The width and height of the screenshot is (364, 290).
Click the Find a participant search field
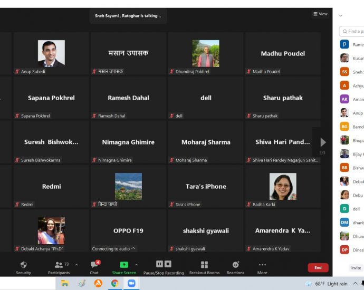352,31
